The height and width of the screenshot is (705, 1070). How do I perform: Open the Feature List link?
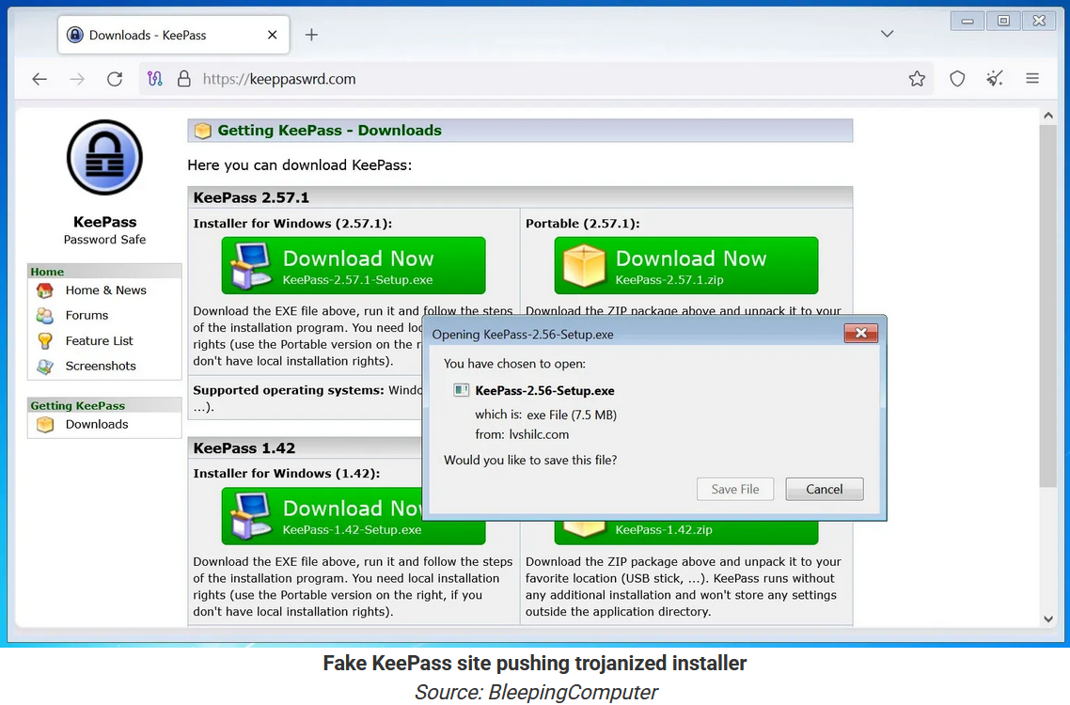(x=99, y=341)
